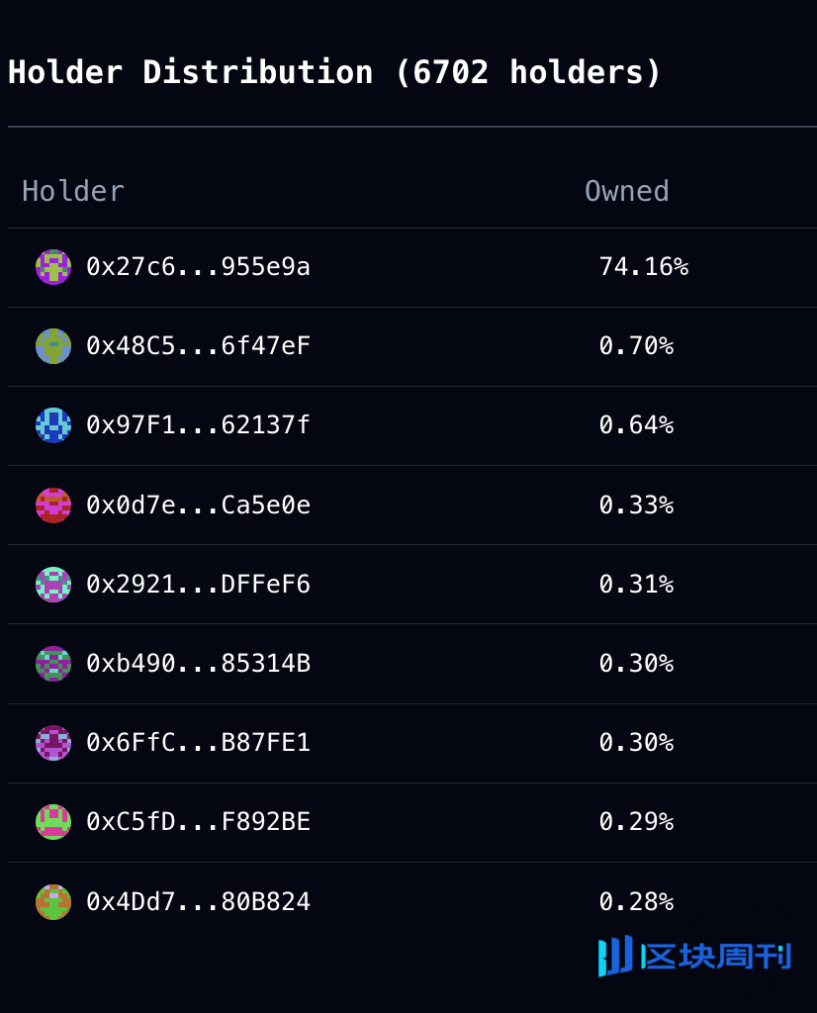The image size is (817, 1013).
Task: Open address 0x0d7e...Ca5e0e
Action: (198, 506)
